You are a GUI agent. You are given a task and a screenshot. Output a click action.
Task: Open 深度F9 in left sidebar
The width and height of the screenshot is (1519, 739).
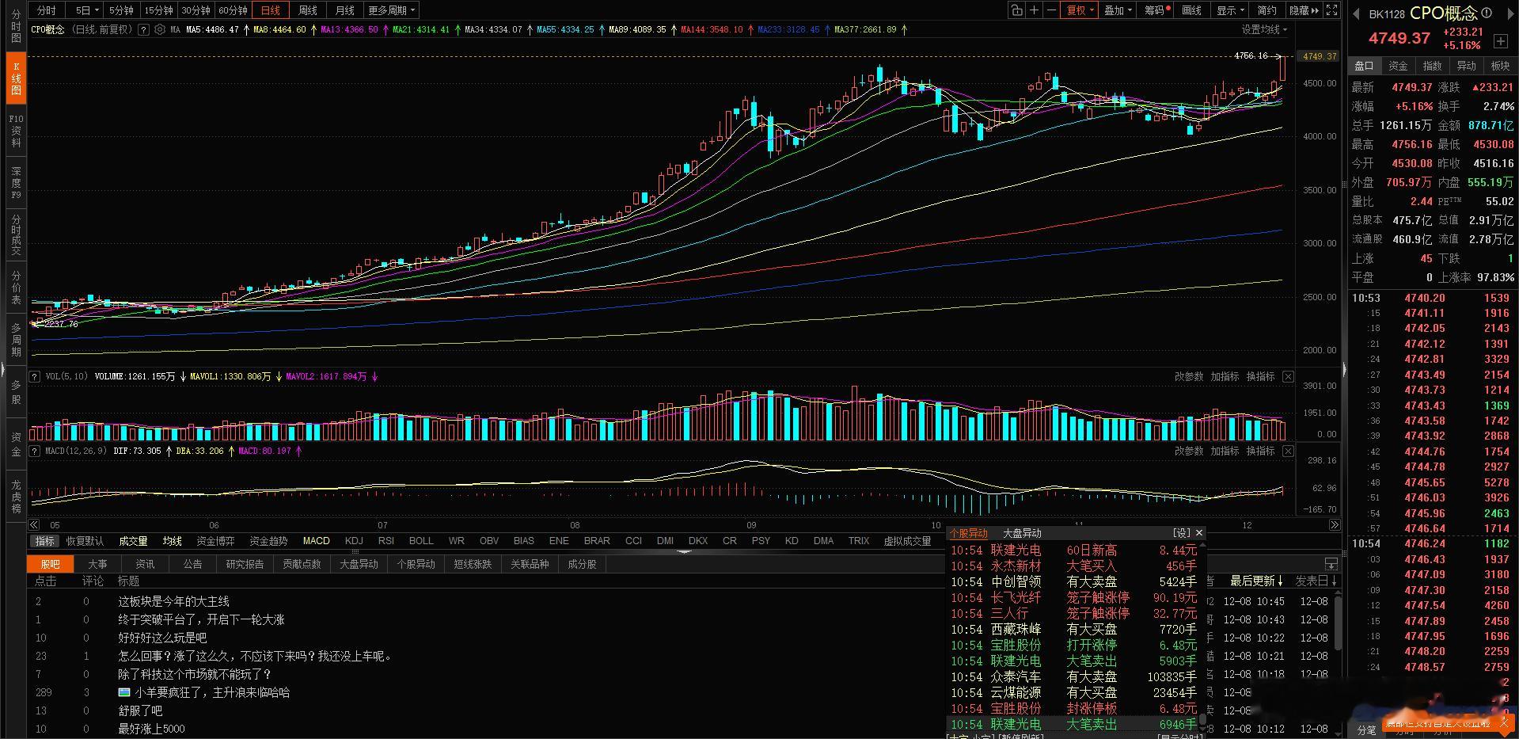16,182
